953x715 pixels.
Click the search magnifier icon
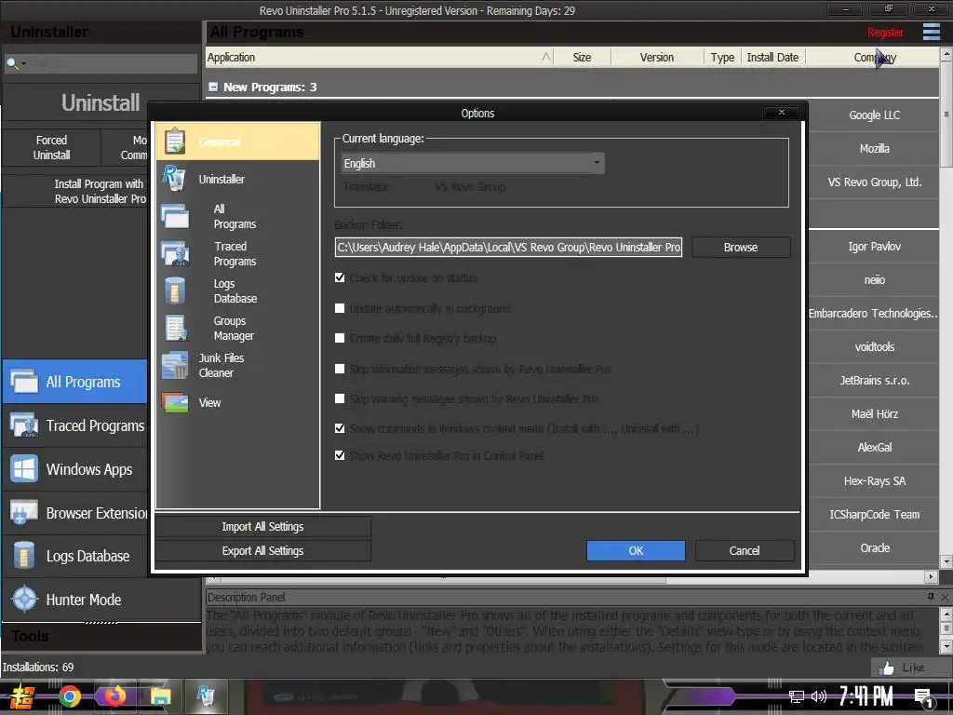point(11,62)
